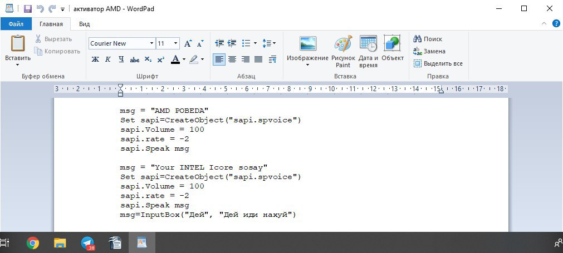563x253 pixels.
Task: Open the People icon in system tray
Action: pyautogui.click(x=559, y=244)
